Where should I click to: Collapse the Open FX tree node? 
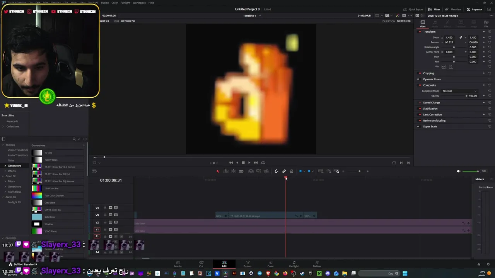coord(3,176)
